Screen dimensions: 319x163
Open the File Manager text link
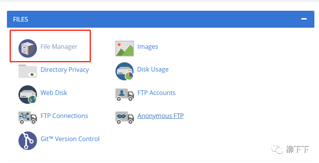59,47
